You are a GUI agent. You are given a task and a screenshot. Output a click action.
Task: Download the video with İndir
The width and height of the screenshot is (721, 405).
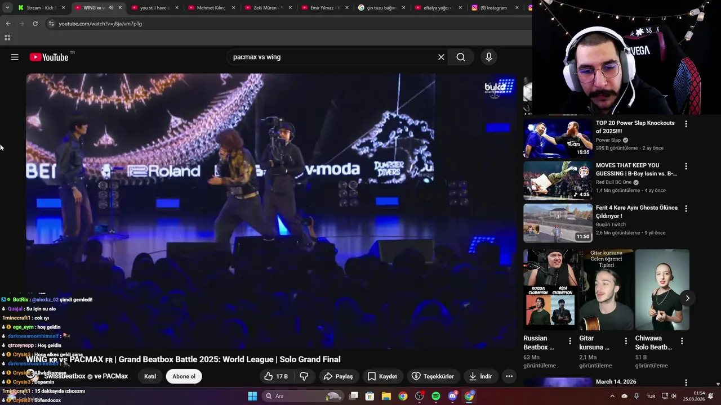[480, 376]
